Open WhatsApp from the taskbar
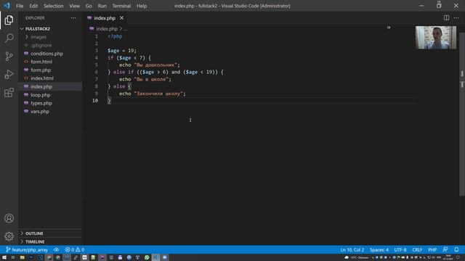This screenshot has width=465, height=261. pos(147,258)
